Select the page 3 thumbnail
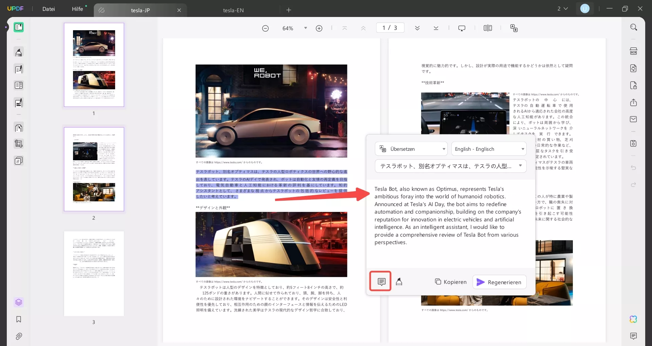This screenshot has height=346, width=652. click(x=94, y=273)
